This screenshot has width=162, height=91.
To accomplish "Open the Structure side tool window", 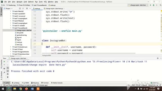I will tap(1, 75).
